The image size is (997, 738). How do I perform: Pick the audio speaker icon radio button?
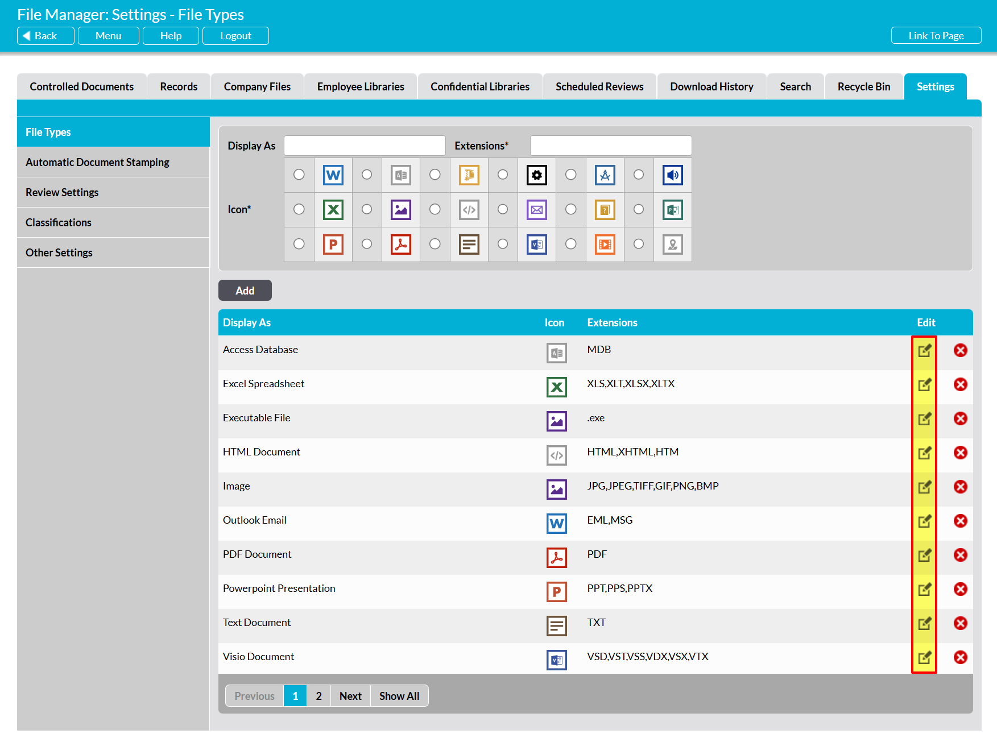point(639,175)
